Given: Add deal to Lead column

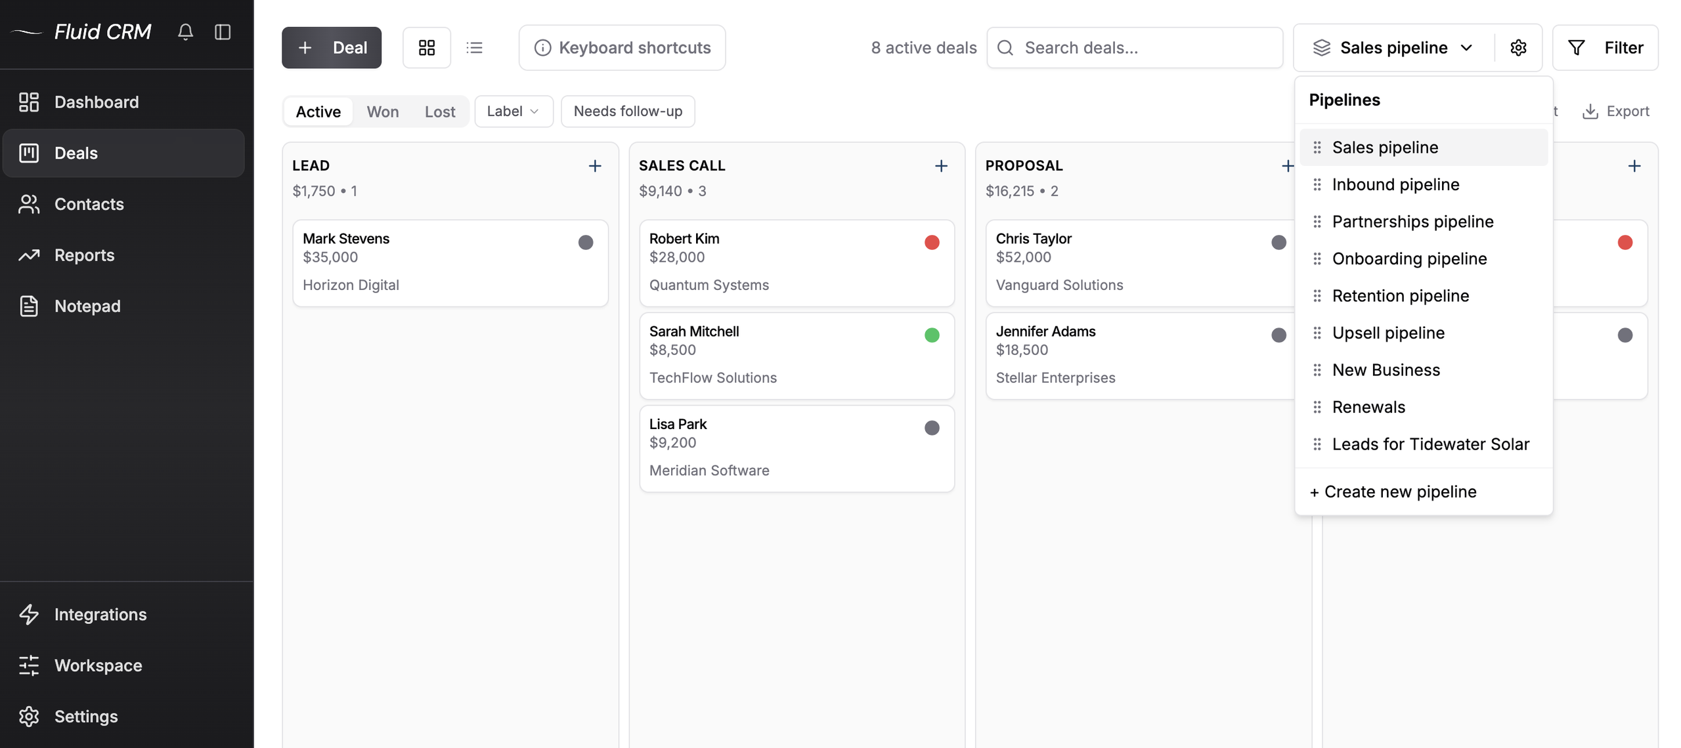Looking at the screenshot, I should pyautogui.click(x=594, y=166).
